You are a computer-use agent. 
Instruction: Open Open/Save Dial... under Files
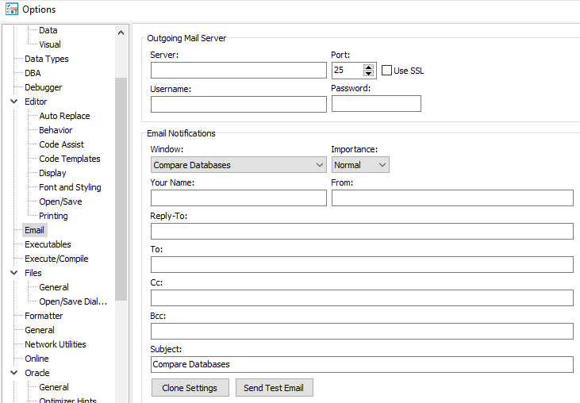point(73,301)
